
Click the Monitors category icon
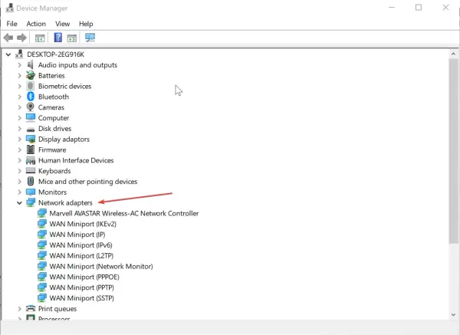coord(31,192)
